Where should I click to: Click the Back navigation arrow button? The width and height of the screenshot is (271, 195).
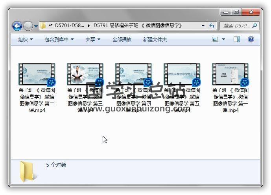[17, 26]
